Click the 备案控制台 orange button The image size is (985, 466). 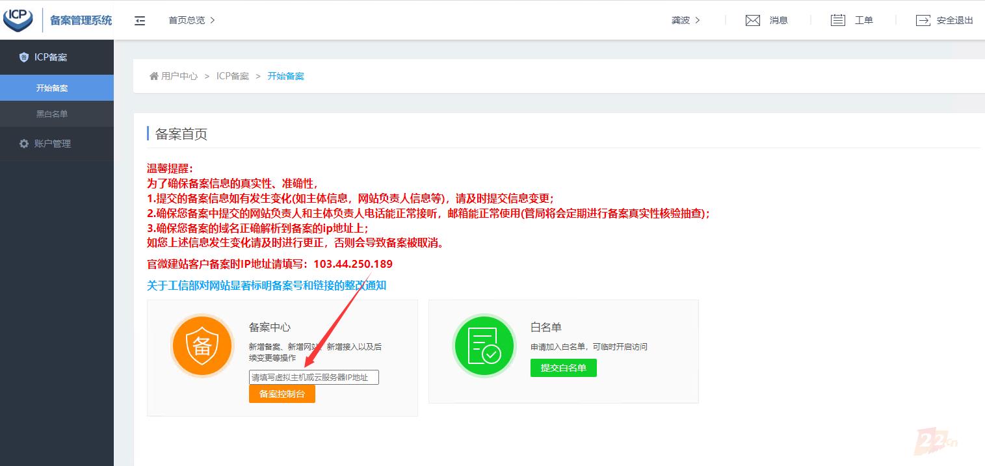click(282, 393)
